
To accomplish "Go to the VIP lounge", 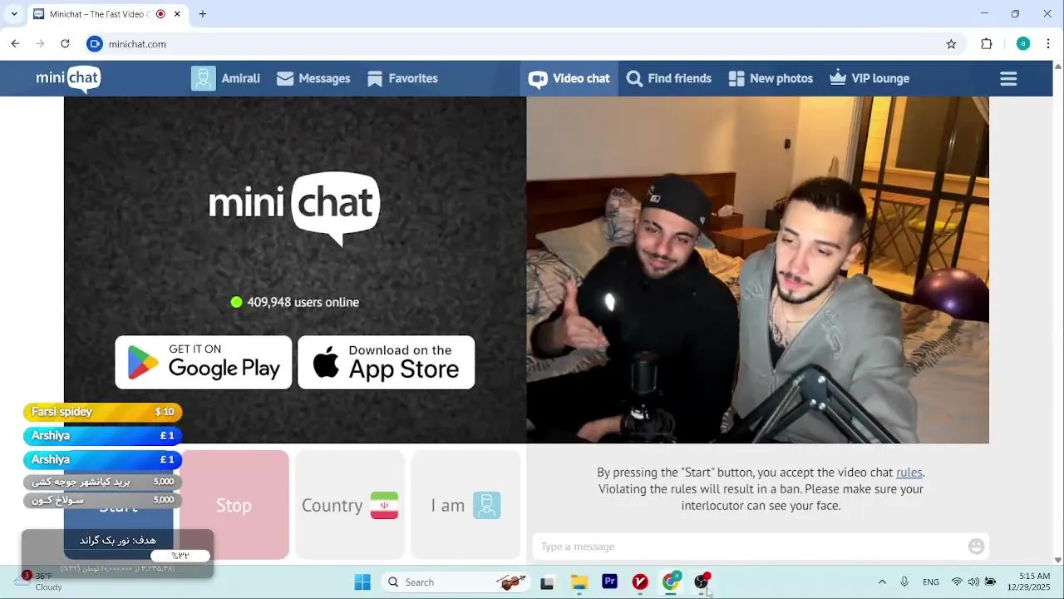I will click(x=869, y=78).
